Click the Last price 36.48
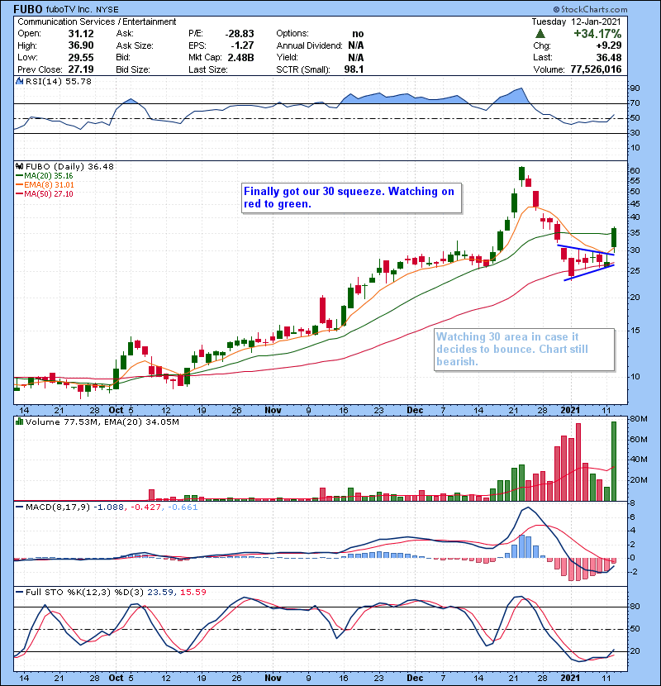Image resolution: width=661 pixels, height=686 pixels. [x=609, y=57]
